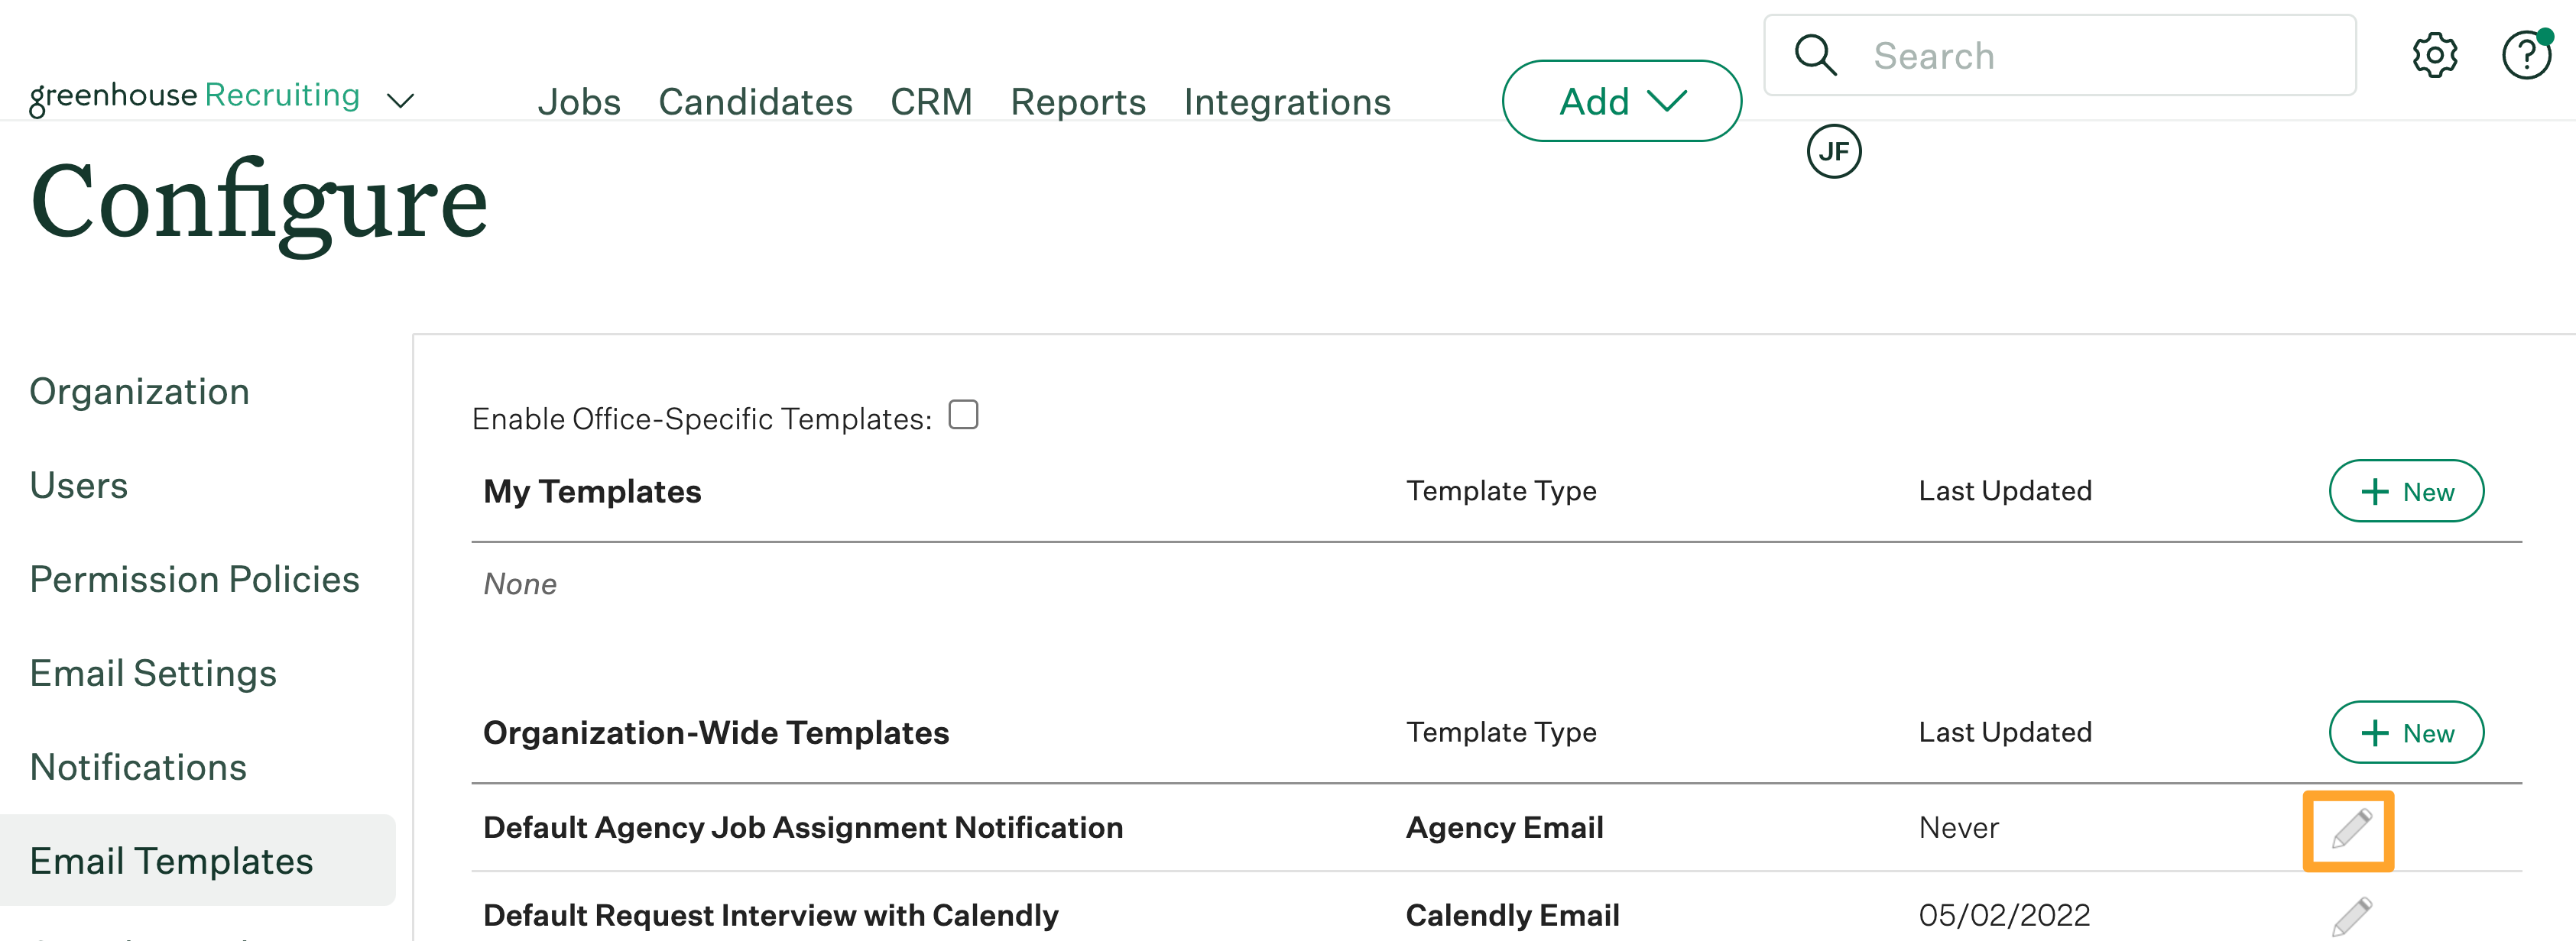Open the Add dropdown
The width and height of the screenshot is (2576, 941).
point(1621,100)
